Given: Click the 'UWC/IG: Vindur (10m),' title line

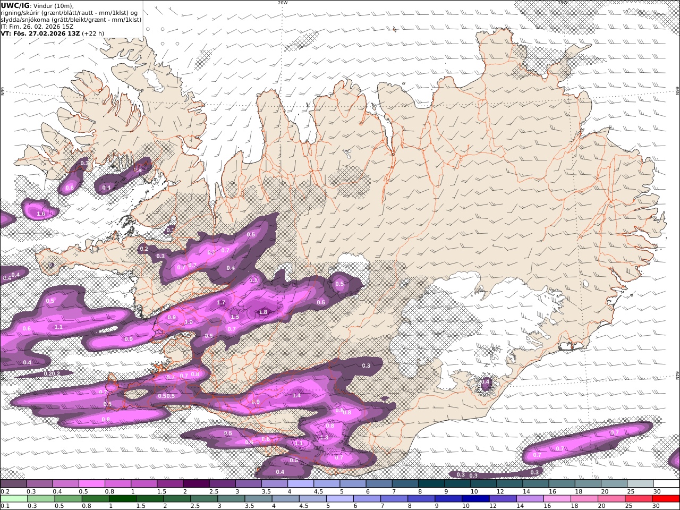Looking at the screenshot, I should (37, 5).
